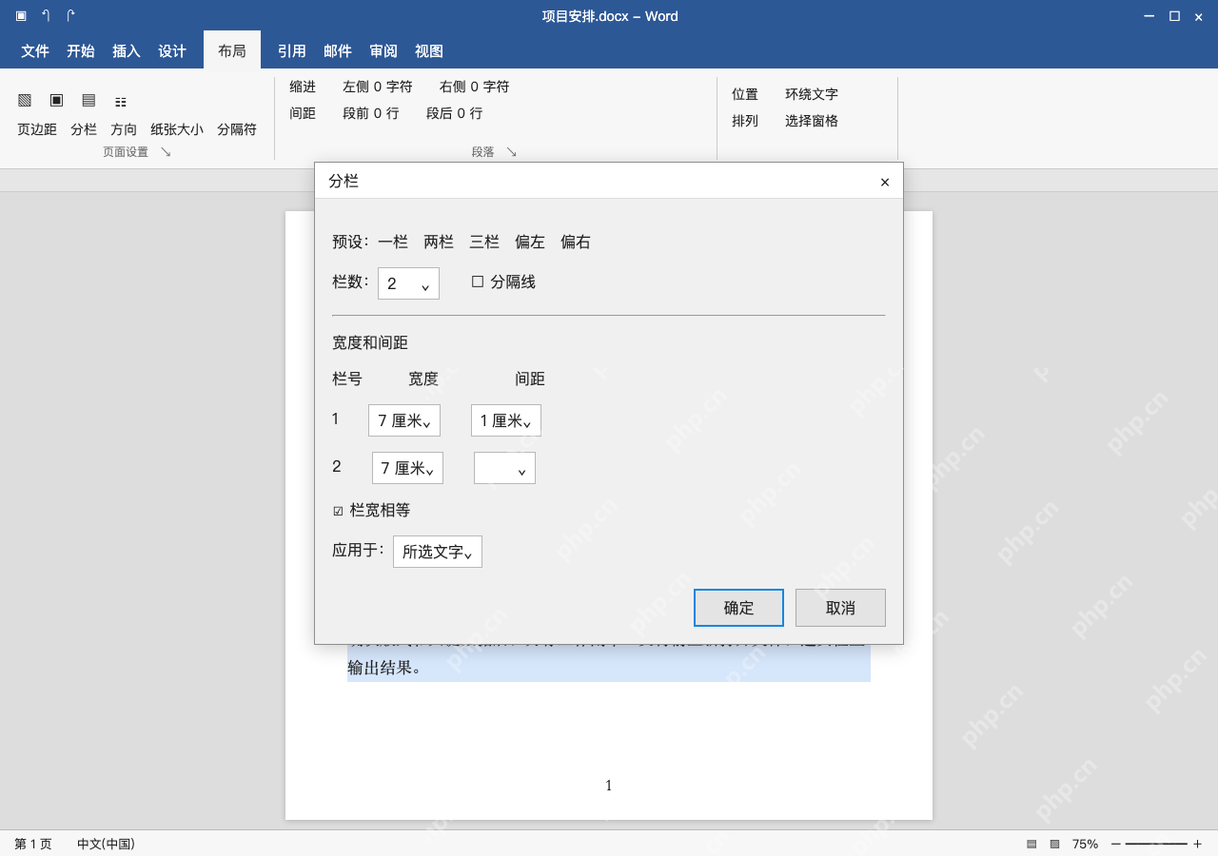
Task: Zoom in with the plus icon
Action: click(x=1198, y=844)
